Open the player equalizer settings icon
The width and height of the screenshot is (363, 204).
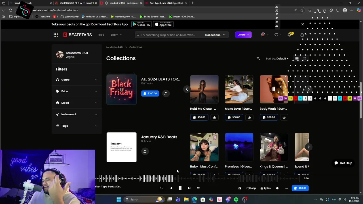[x=240, y=188]
